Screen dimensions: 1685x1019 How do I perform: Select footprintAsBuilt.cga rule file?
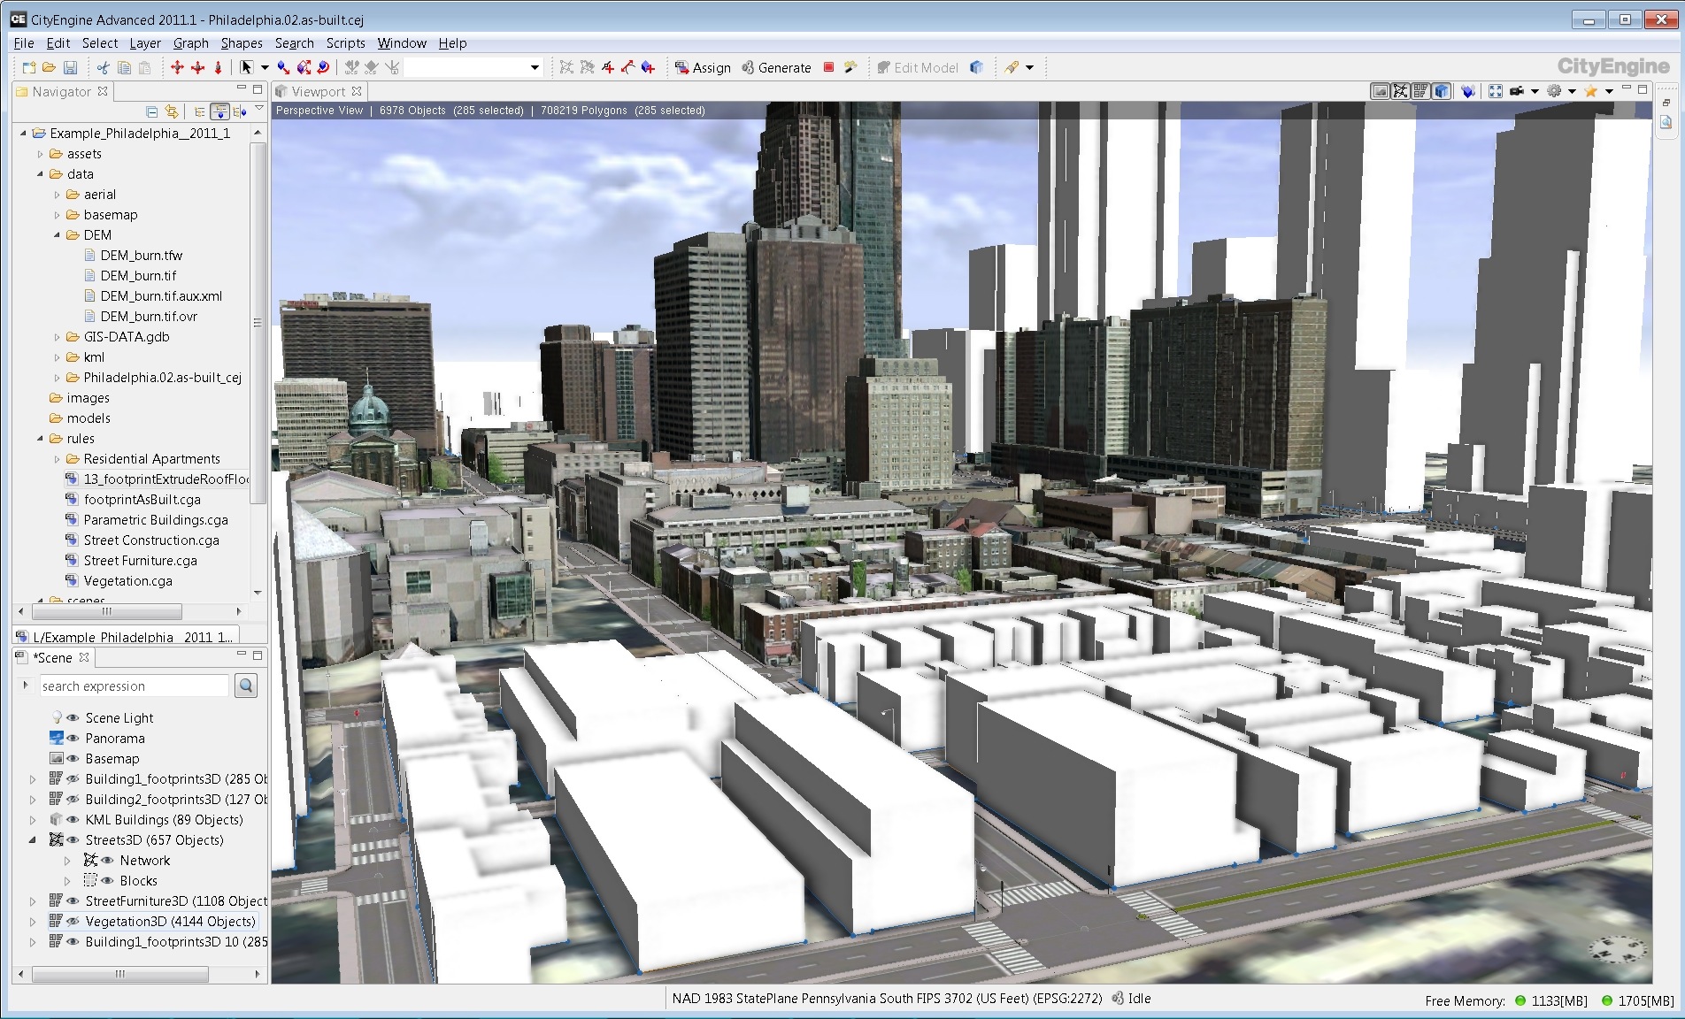(142, 500)
